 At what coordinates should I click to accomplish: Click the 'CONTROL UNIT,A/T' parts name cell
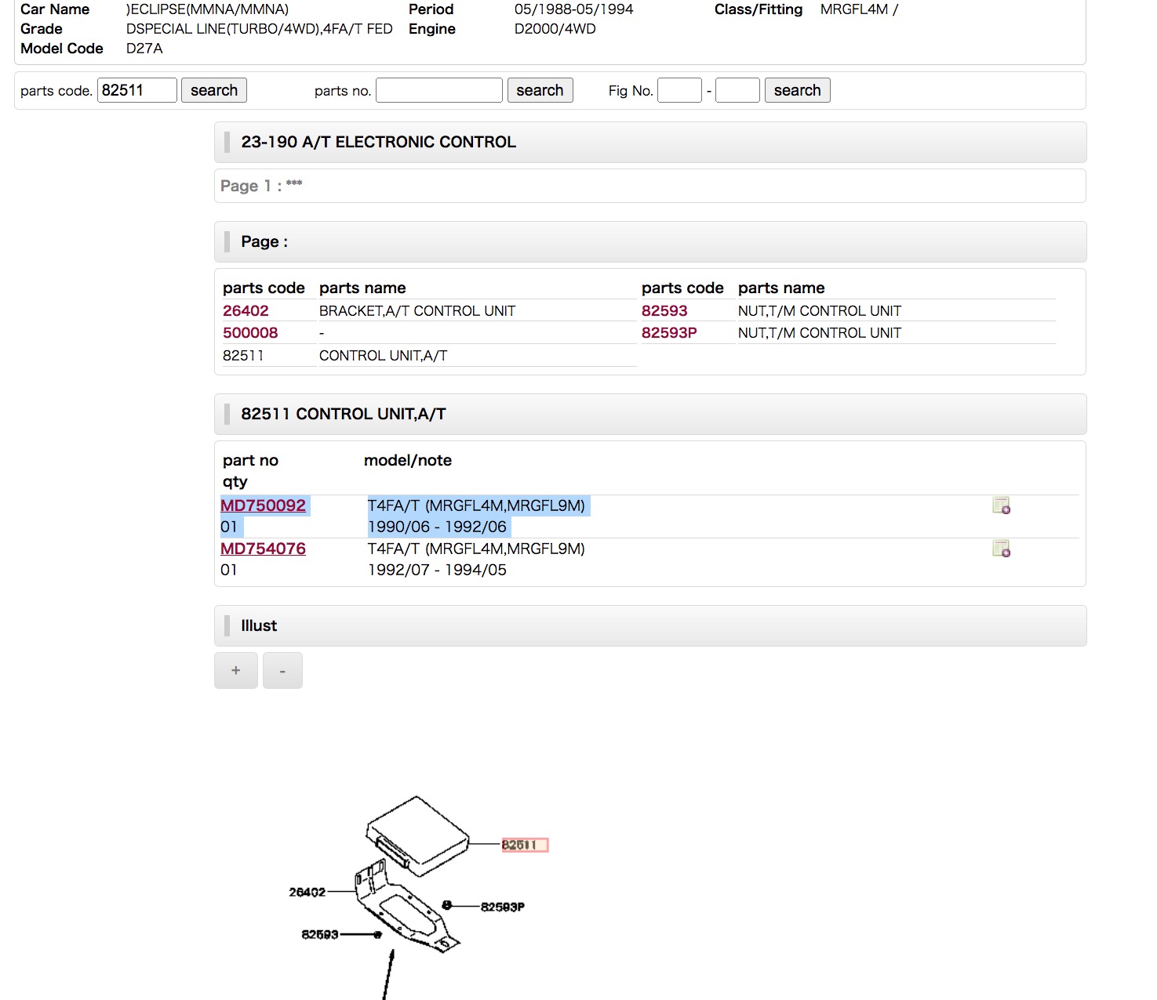coord(383,356)
